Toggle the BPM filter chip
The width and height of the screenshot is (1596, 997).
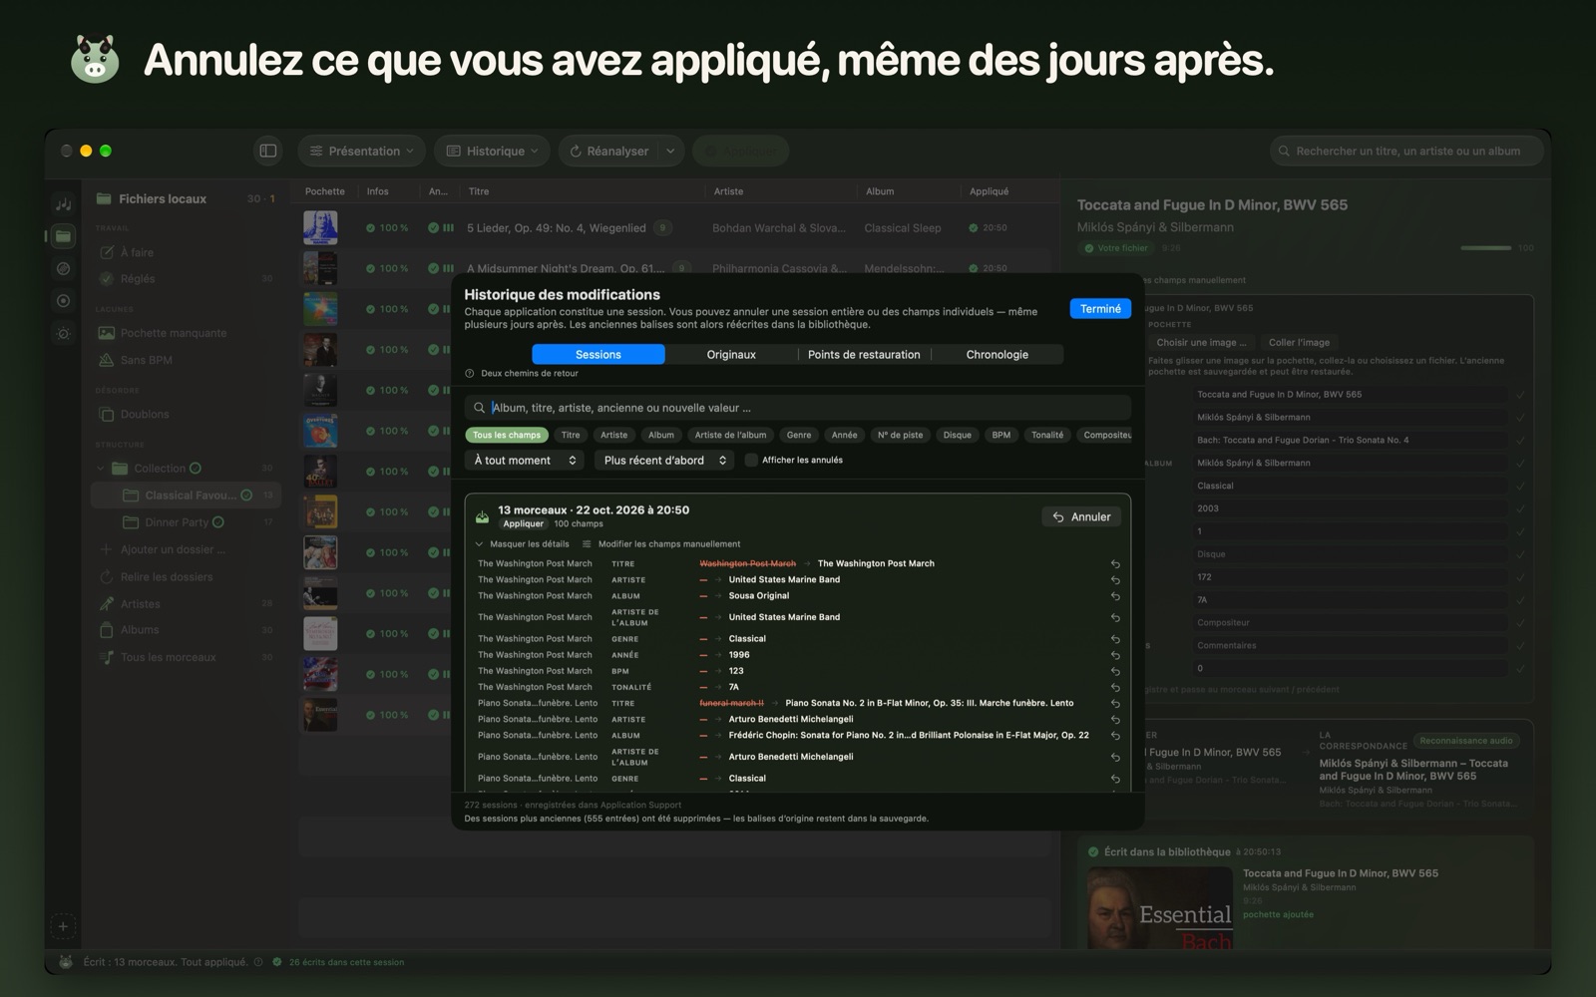pyautogui.click(x=1001, y=435)
